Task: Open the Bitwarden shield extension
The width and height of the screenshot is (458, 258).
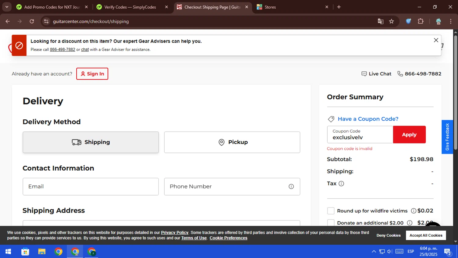Action: tap(409, 21)
